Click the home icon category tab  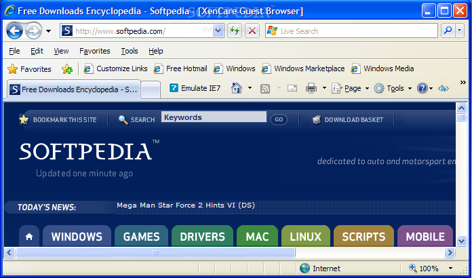point(29,236)
